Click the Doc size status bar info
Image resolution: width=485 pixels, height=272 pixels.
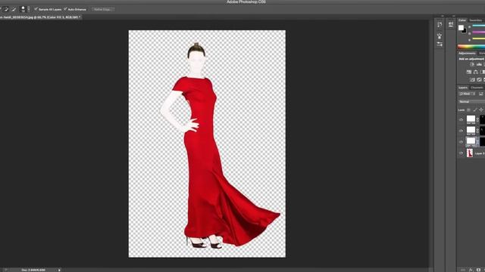pyautogui.click(x=33, y=270)
